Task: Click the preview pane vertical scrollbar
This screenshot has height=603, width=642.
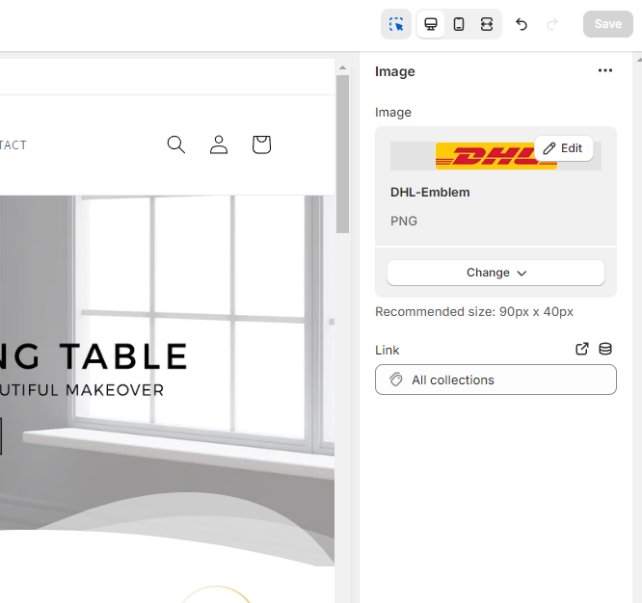Action: pos(342,154)
